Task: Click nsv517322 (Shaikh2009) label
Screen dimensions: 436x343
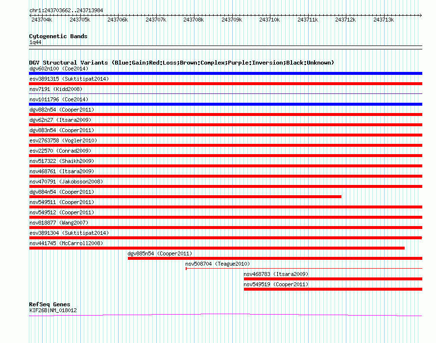Action: point(62,161)
